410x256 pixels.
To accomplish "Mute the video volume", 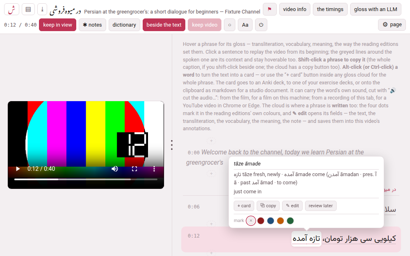I will coord(114,169).
